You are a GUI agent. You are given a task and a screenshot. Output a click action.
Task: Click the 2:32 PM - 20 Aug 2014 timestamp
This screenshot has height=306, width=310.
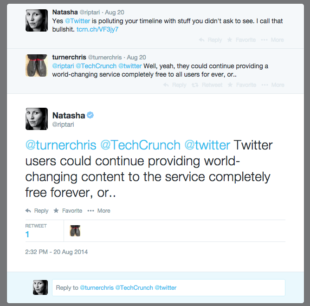coord(57,252)
